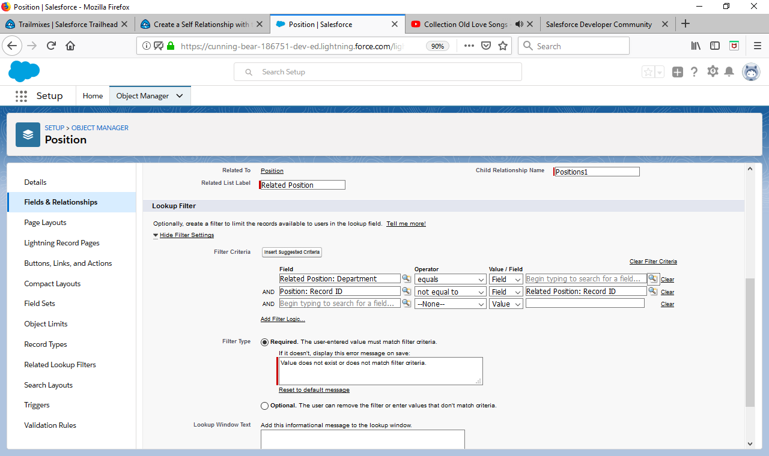Click the Position object layers icon
The width and height of the screenshot is (769, 456).
point(28,134)
